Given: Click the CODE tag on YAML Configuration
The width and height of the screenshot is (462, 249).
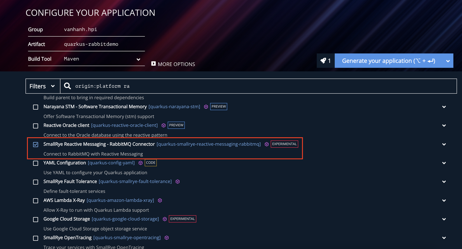Looking at the screenshot, I should click(151, 163).
